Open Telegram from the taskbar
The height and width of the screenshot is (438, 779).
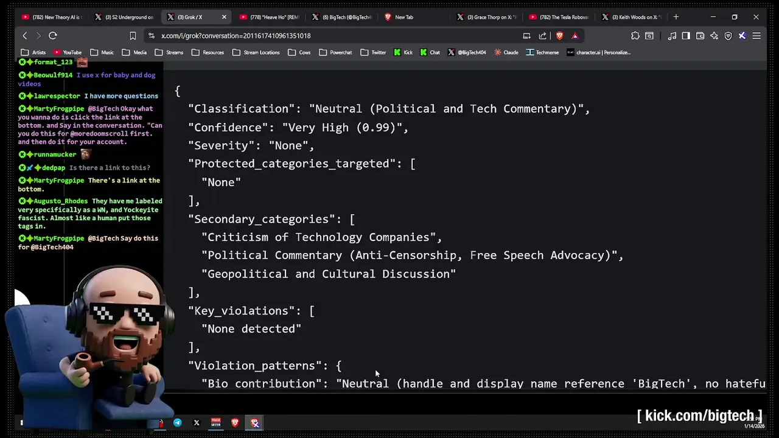(x=177, y=423)
